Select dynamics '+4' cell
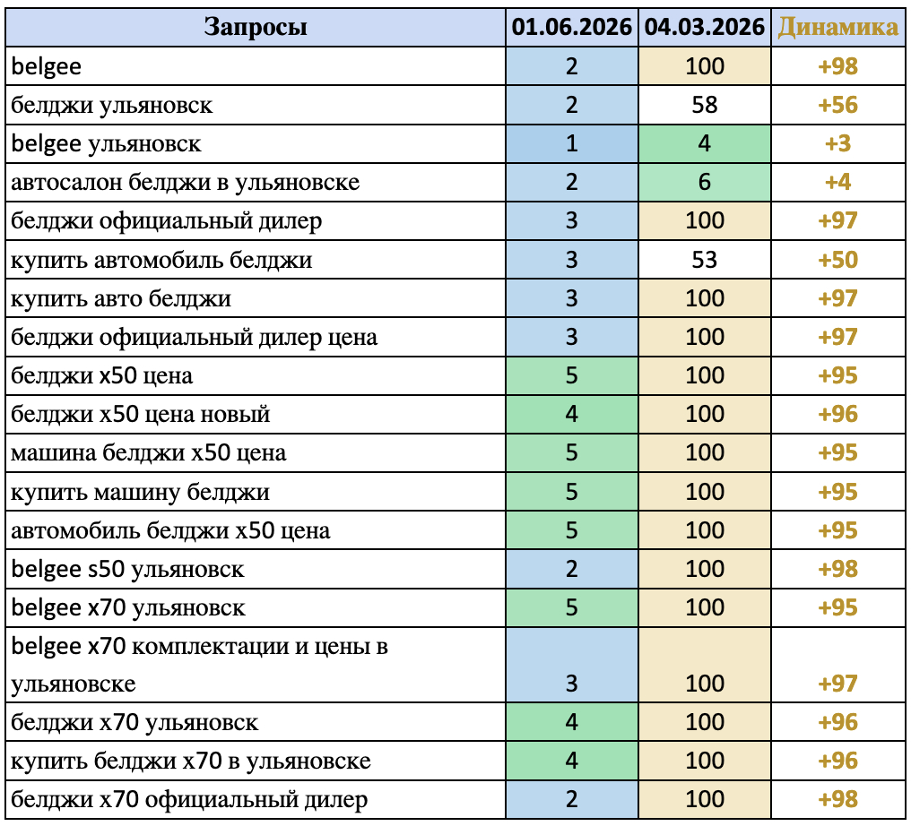Screen dimensions: 911x826 click(x=837, y=182)
